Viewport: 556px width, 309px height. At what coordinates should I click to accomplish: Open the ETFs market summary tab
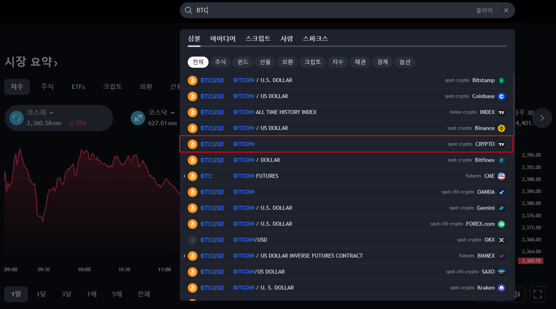(78, 87)
